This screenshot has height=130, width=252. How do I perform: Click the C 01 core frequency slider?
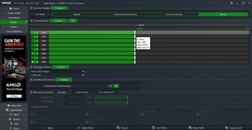pyautogui.click(x=149, y=32)
